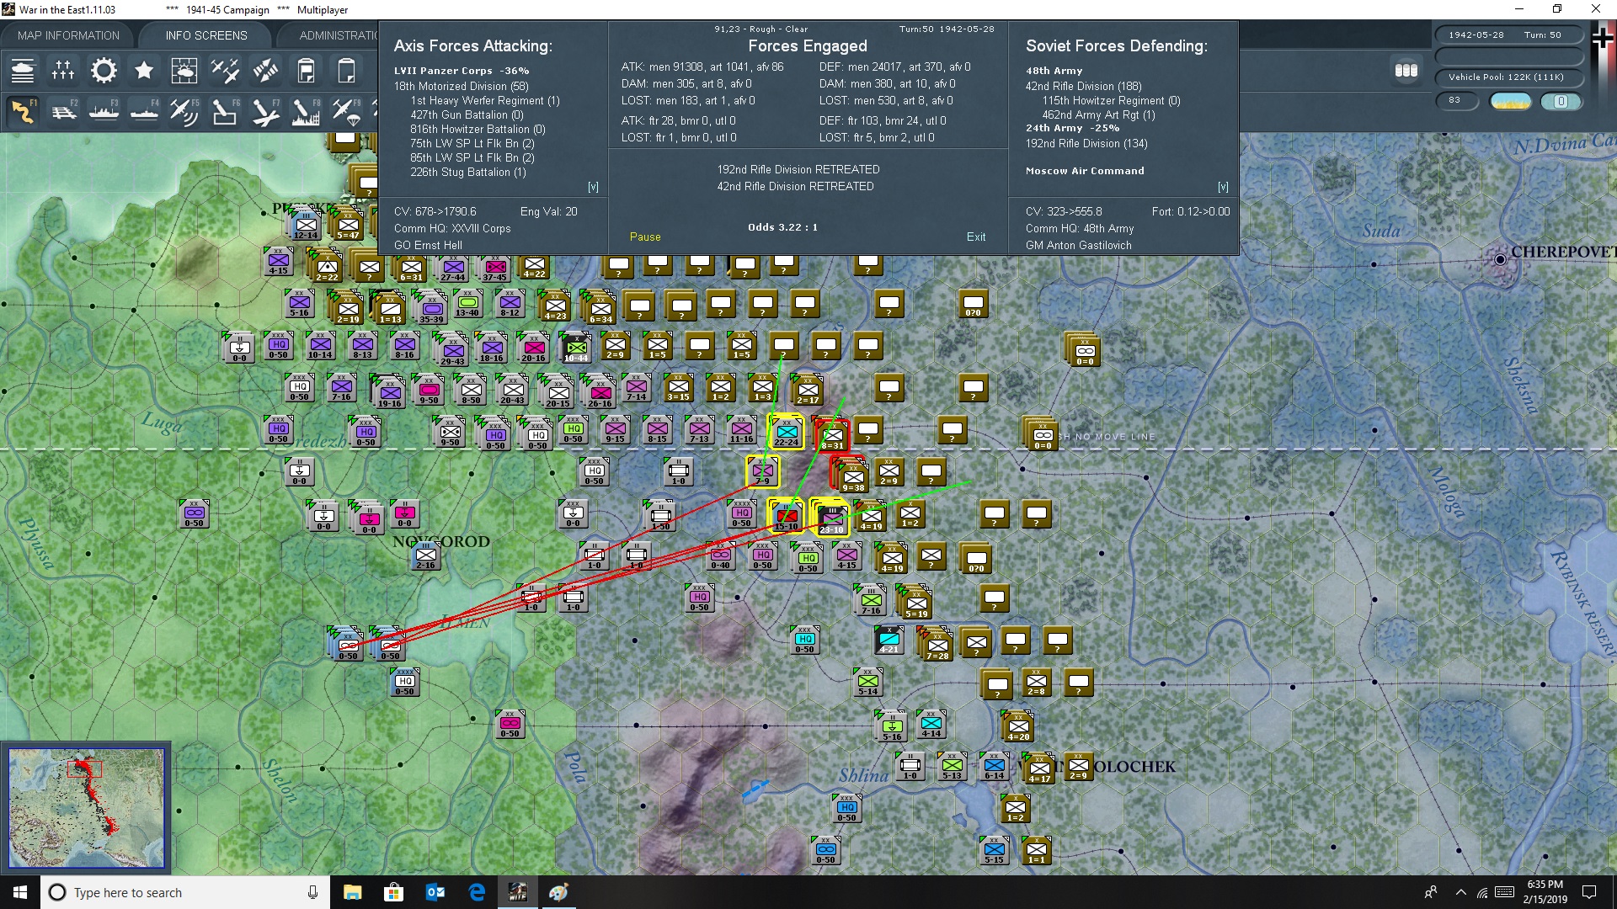The width and height of the screenshot is (1617, 909).
Task: Select the F6 bomb unit mode
Action: 225,111
